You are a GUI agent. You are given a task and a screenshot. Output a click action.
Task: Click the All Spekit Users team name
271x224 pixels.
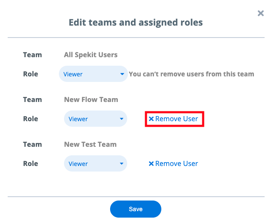[91, 55]
